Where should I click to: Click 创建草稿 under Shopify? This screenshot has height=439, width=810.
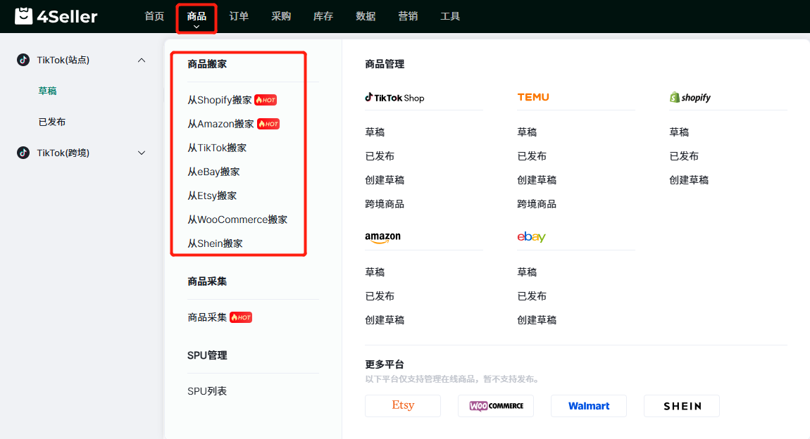tap(689, 180)
